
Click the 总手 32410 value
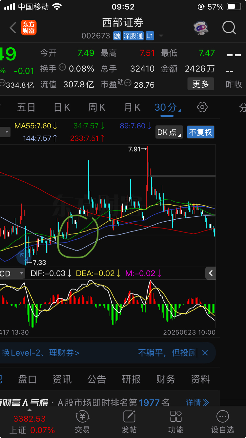point(142,68)
